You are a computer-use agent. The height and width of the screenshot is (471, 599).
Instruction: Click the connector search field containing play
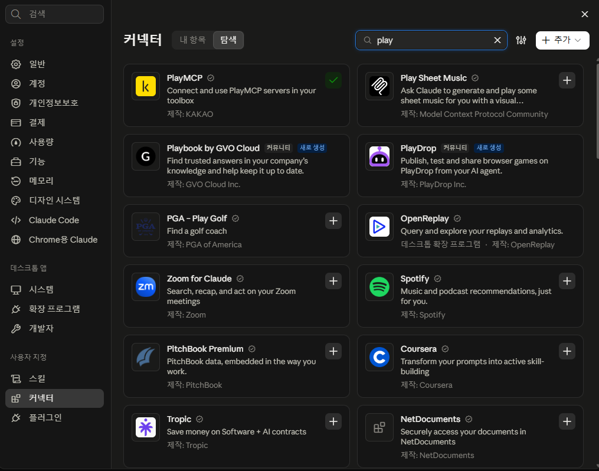[431, 40]
